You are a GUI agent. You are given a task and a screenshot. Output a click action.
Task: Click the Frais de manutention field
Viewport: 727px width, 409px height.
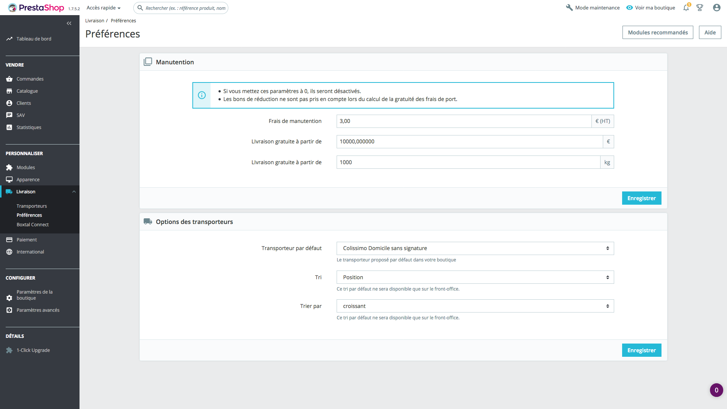(464, 121)
